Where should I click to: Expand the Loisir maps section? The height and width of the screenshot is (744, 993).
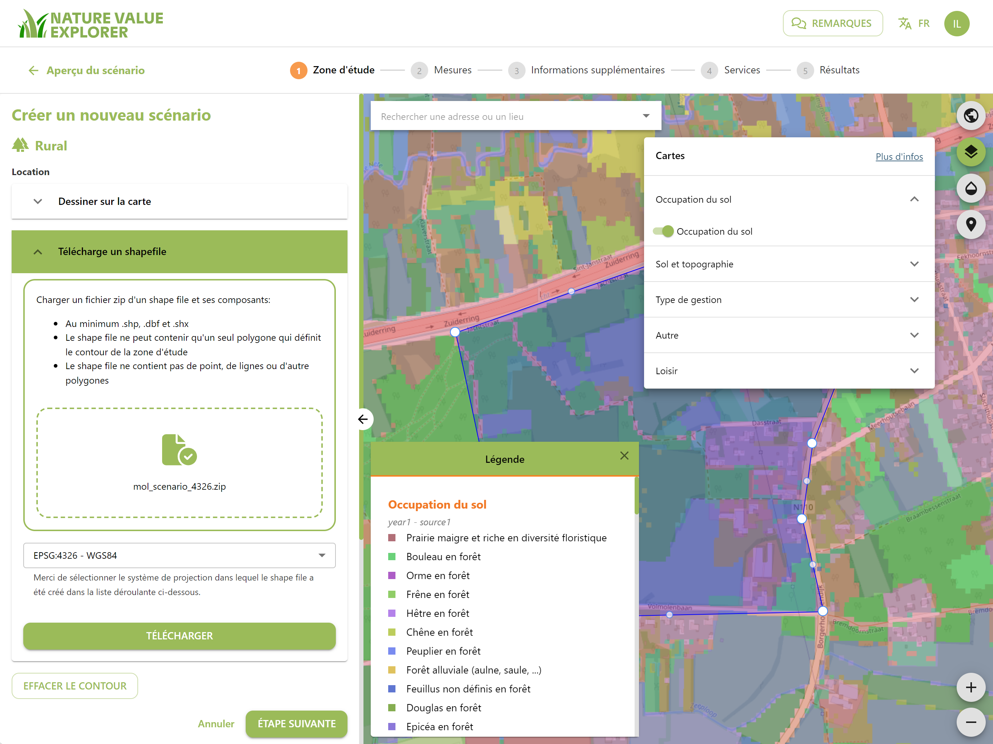point(789,371)
